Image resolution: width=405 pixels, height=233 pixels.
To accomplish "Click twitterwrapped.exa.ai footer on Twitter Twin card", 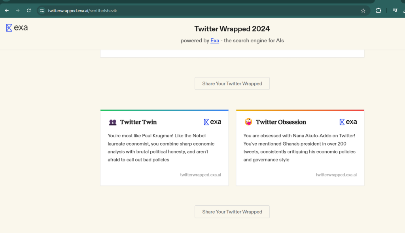I will coord(201,175).
